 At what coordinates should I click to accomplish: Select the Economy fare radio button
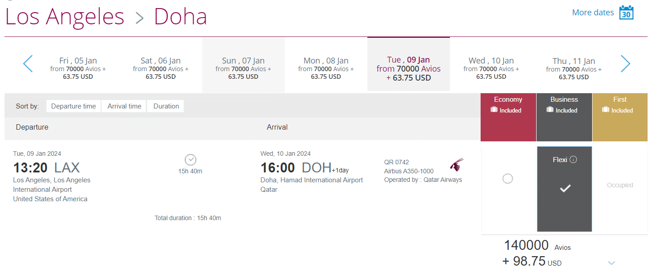coord(508,179)
